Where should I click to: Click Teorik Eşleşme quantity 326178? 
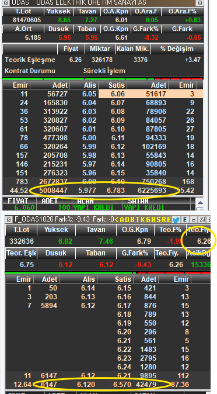(102, 60)
